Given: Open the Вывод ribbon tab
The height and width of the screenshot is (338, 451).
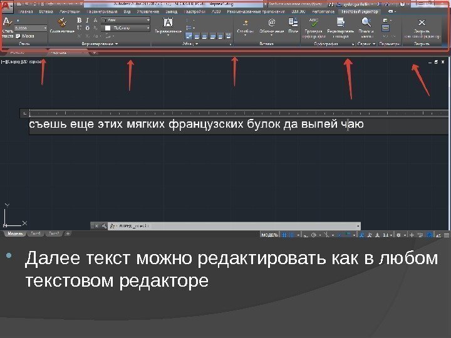Looking at the screenshot, I should pyautogui.click(x=172, y=11).
